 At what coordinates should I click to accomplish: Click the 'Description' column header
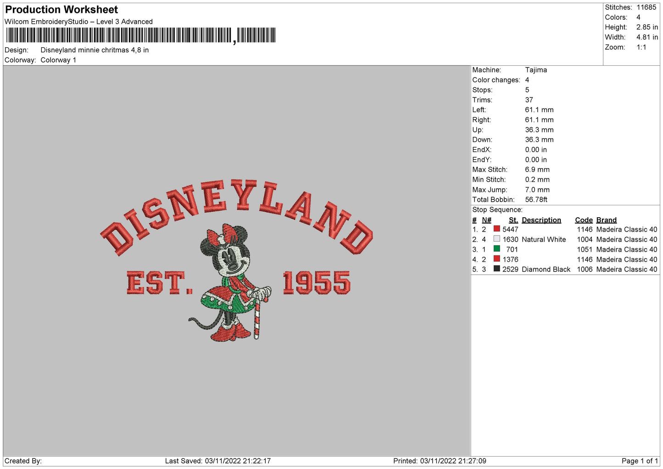tap(541, 220)
